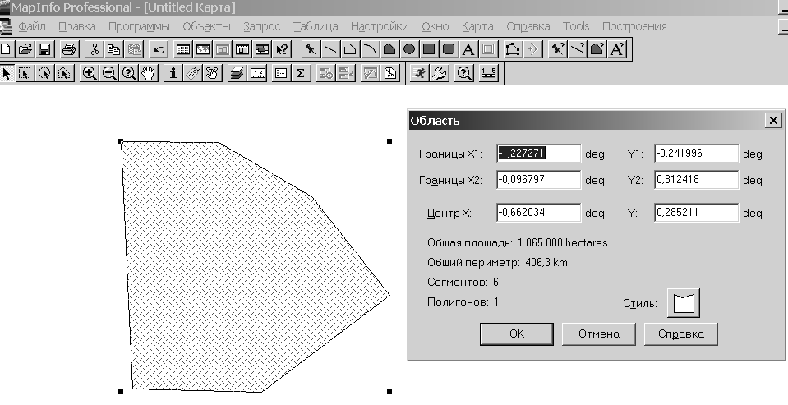Click the Справка button in dialog
This screenshot has width=788, height=405.
681,334
